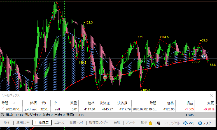This screenshot has width=217, height=130.
Task: Sort by the チケ... ticket column header
Action: 45,103
